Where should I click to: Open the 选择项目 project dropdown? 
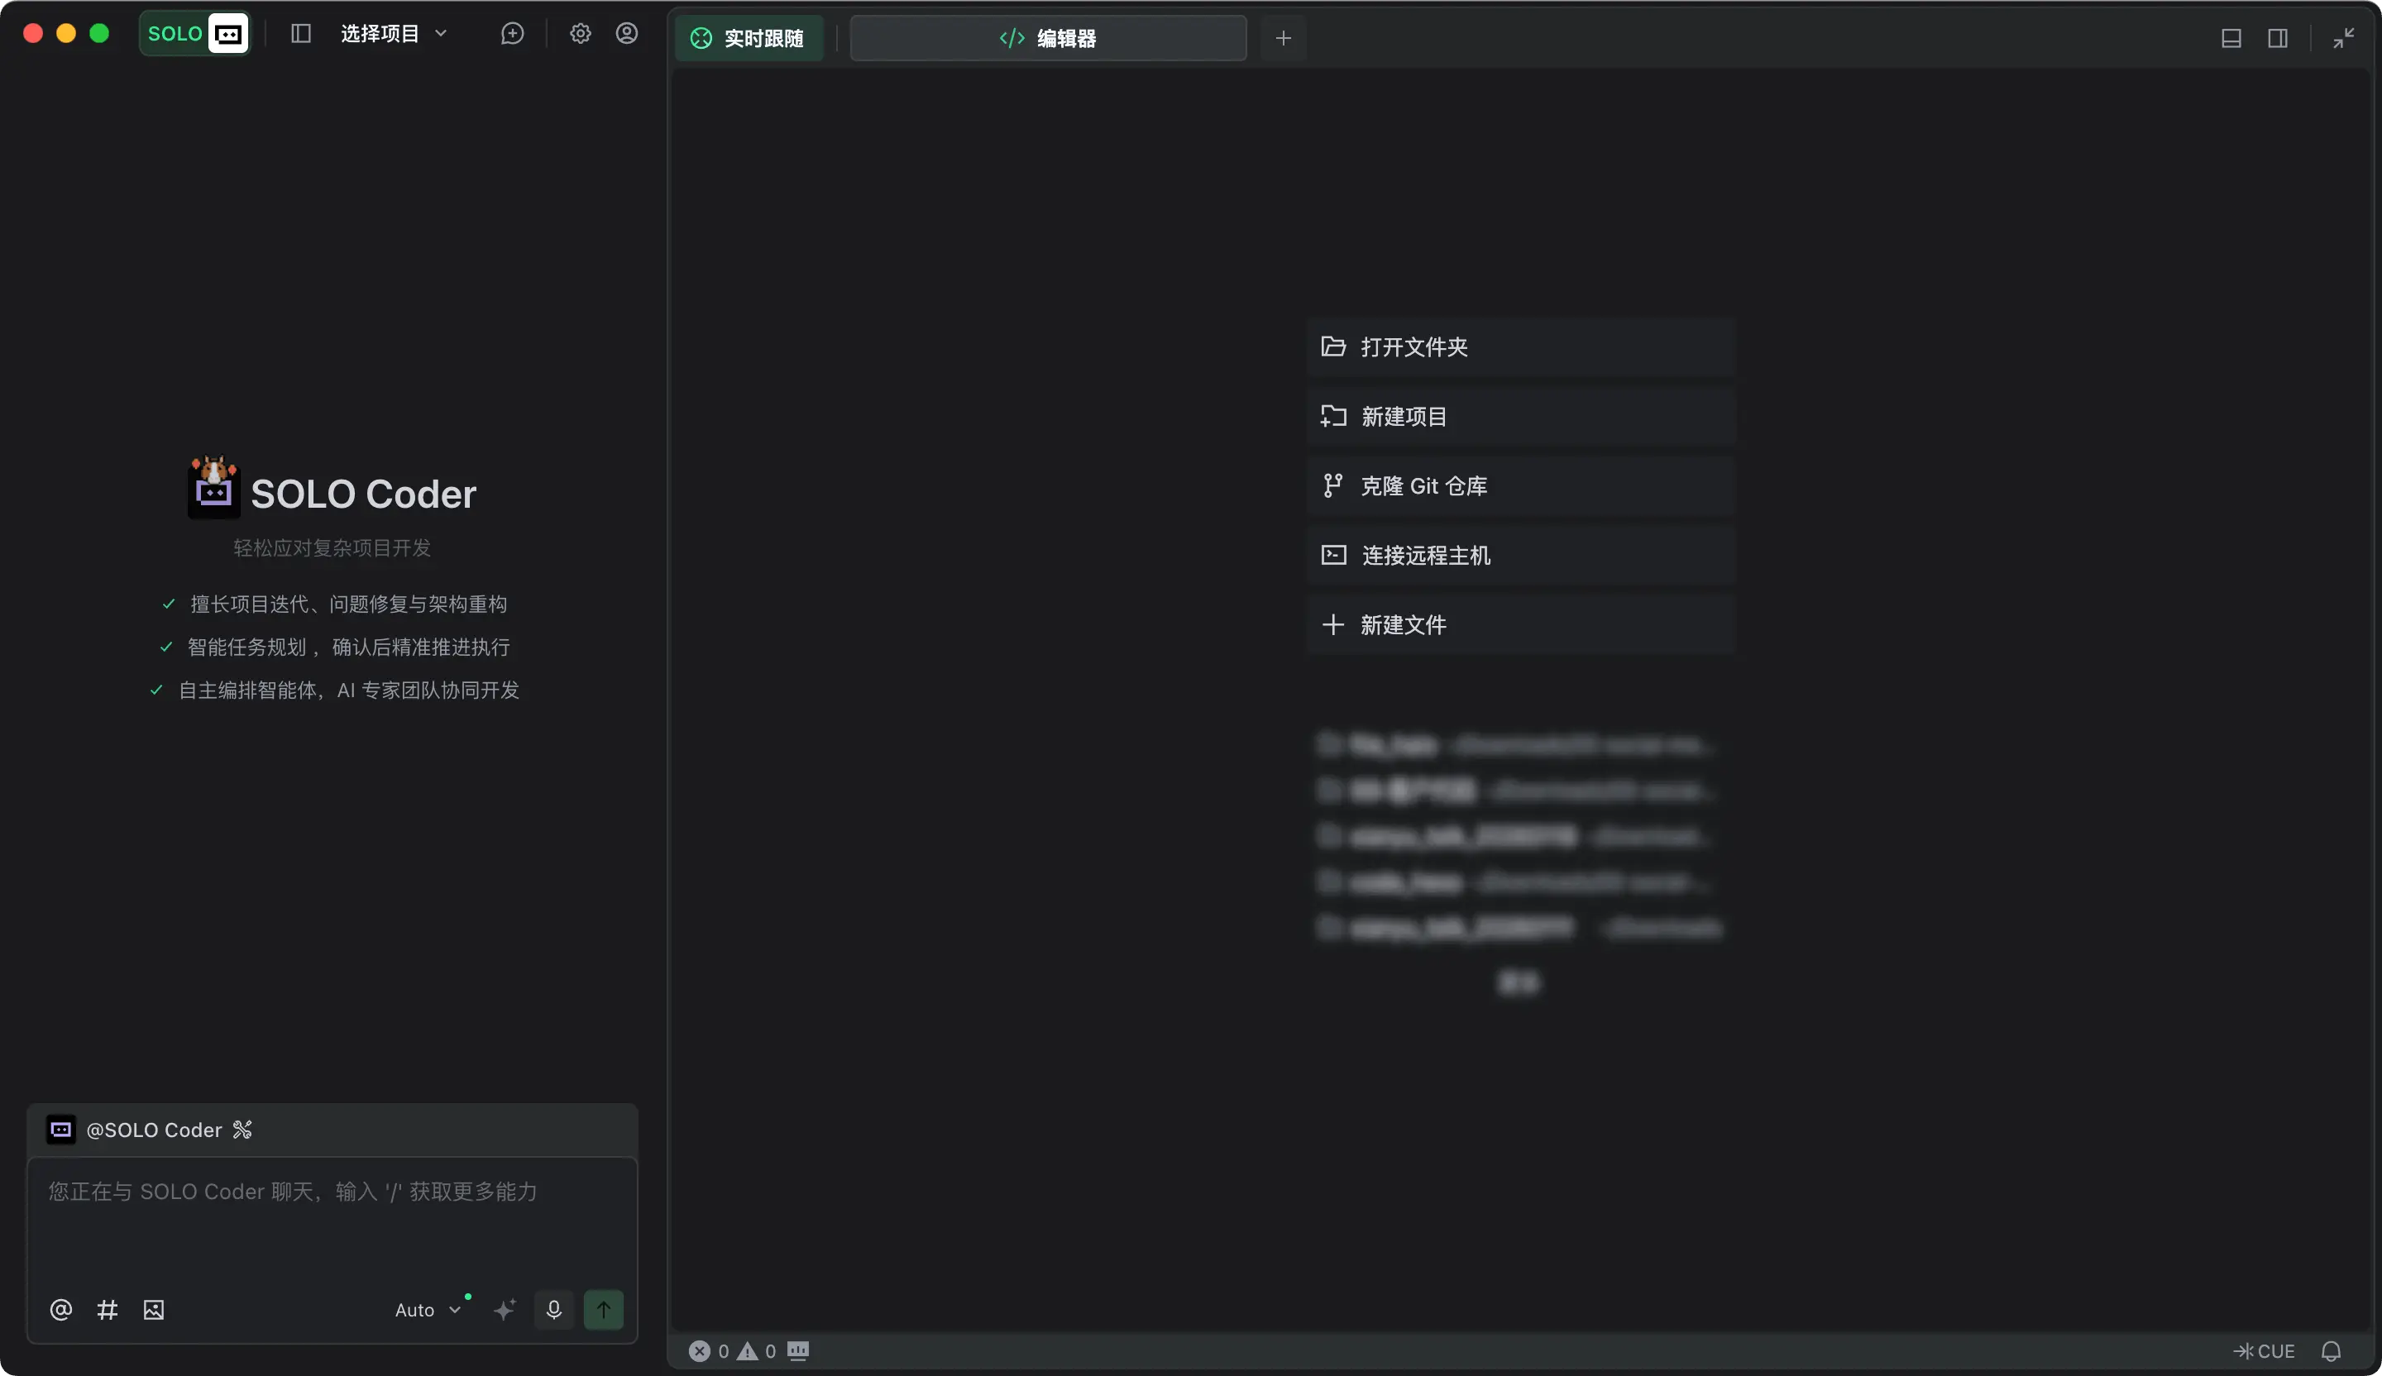[x=393, y=34]
